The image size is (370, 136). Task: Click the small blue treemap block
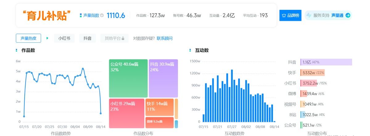(176, 124)
